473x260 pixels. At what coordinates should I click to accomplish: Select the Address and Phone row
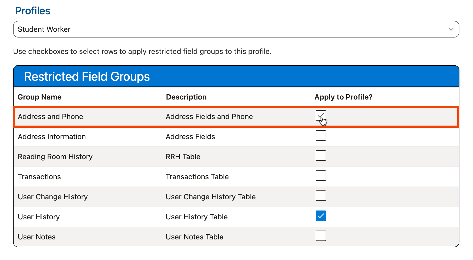(x=50, y=116)
